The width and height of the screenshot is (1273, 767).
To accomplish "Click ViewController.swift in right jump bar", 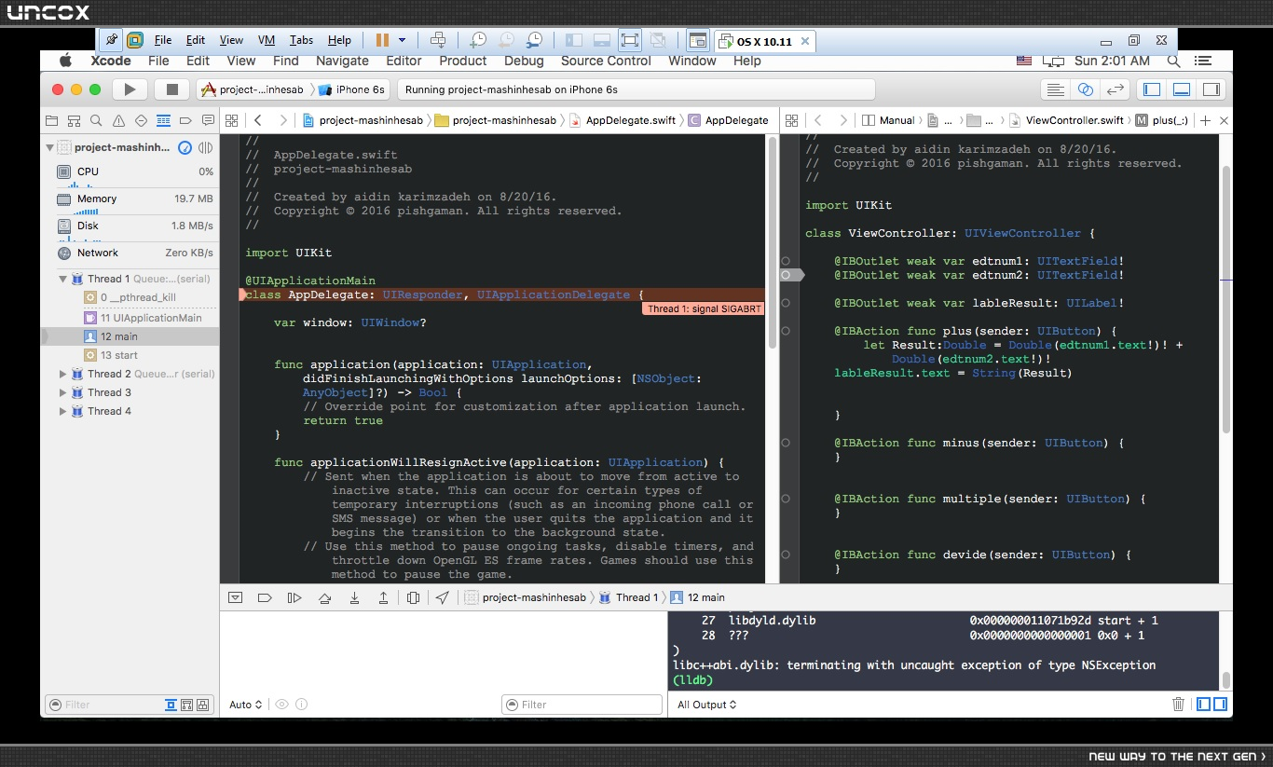I will click(1074, 120).
